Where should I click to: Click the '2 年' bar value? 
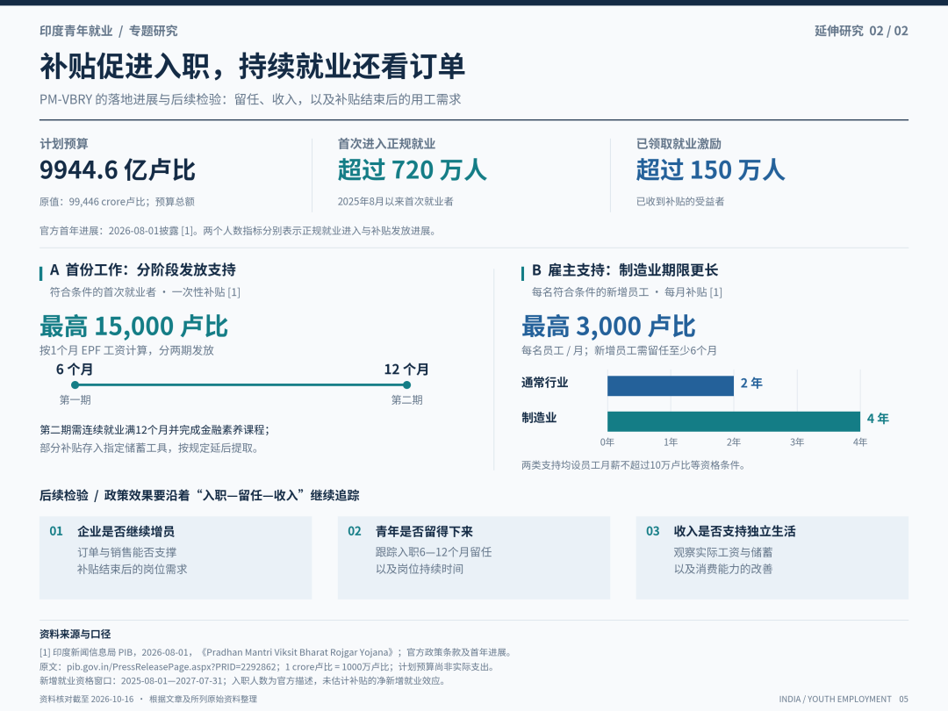coord(751,384)
